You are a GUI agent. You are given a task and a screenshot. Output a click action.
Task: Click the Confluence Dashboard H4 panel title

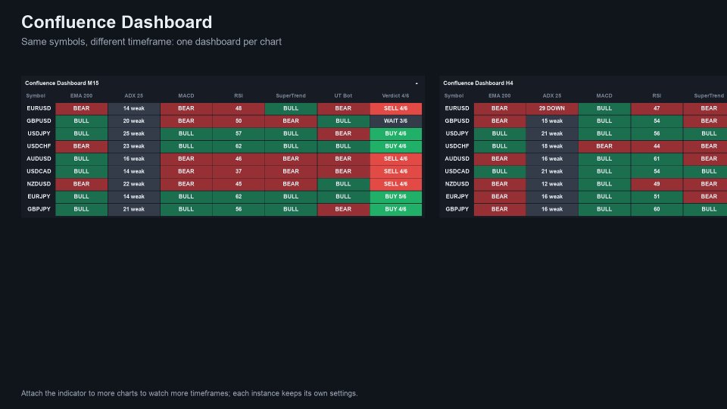(x=478, y=83)
